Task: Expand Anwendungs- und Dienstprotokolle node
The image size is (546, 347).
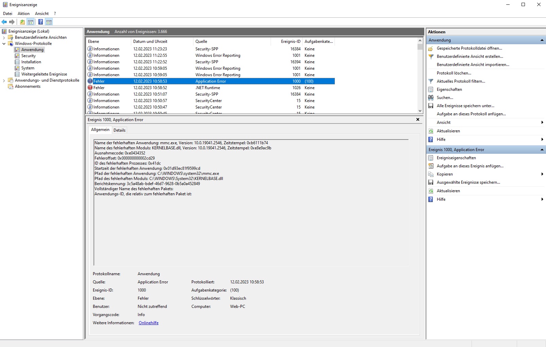Action: click(4, 81)
